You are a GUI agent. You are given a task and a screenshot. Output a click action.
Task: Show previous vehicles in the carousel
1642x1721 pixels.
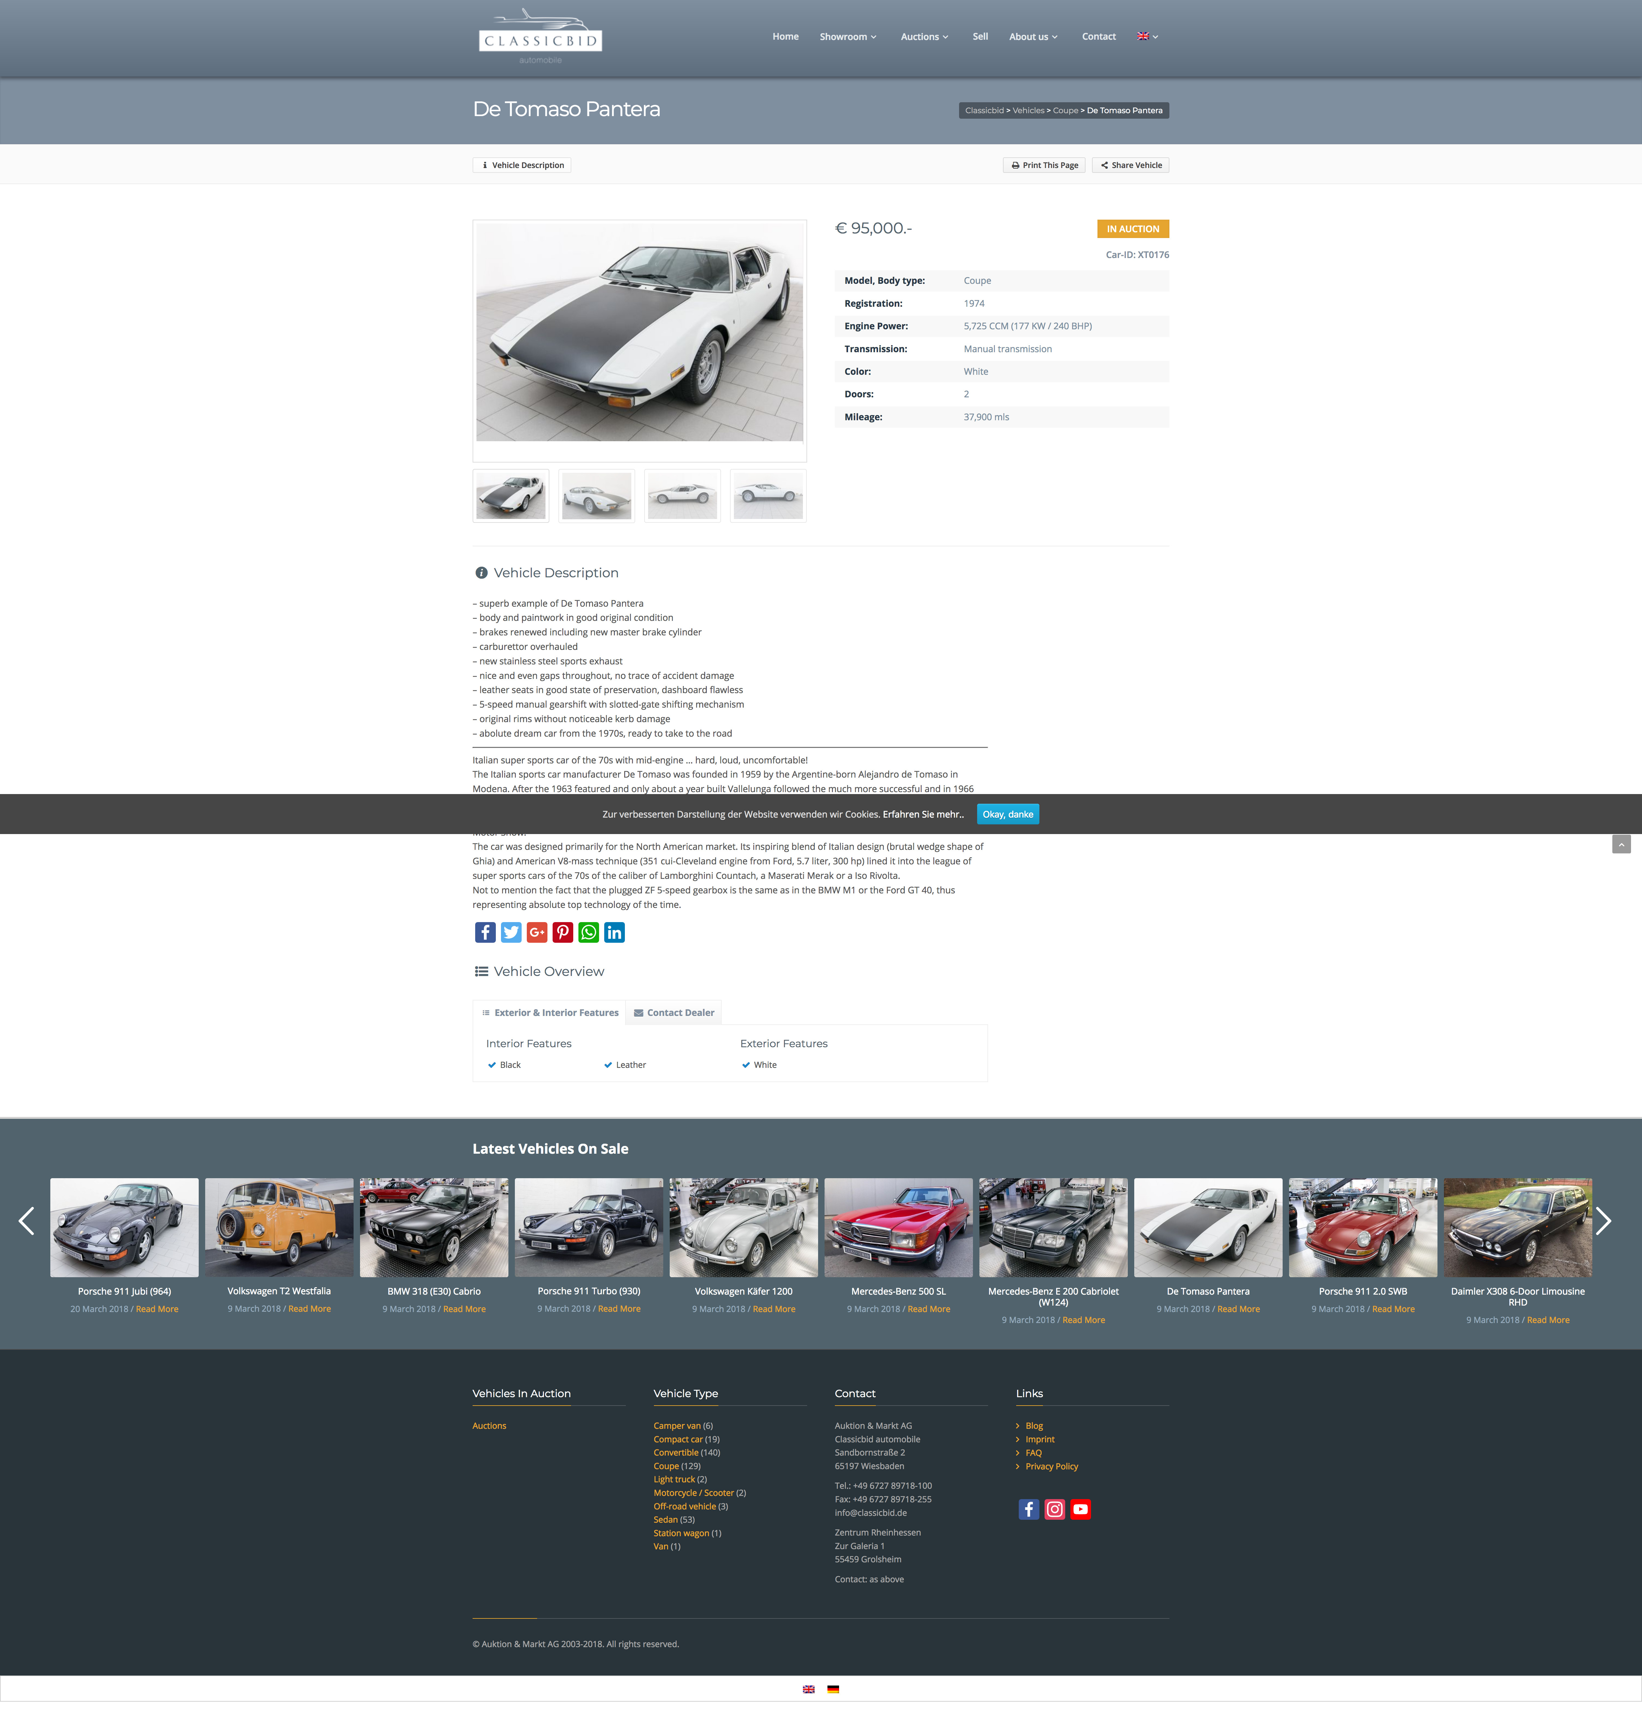point(26,1220)
